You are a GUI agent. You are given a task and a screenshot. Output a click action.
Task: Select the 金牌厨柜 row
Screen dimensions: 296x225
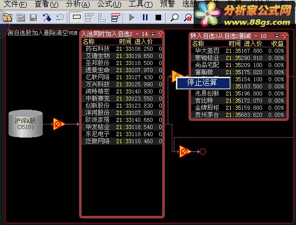point(239,108)
